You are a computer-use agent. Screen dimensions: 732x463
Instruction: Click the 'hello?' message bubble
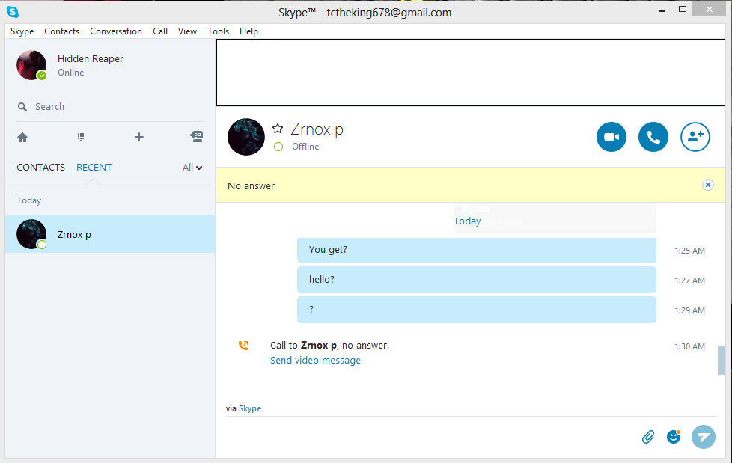[477, 280]
